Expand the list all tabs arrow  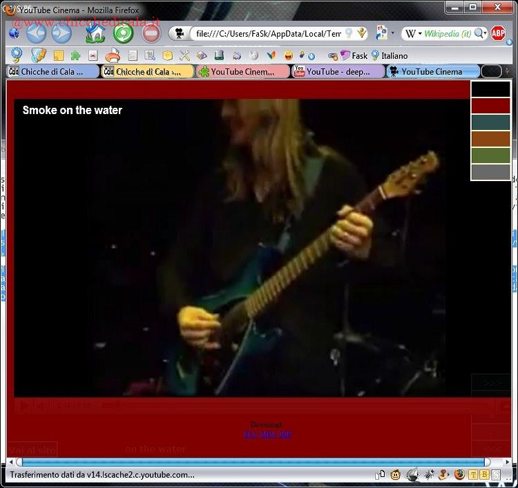(x=508, y=71)
